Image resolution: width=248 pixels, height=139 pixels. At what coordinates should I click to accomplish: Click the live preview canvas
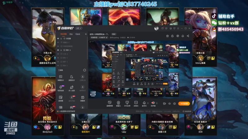coord(140,69)
